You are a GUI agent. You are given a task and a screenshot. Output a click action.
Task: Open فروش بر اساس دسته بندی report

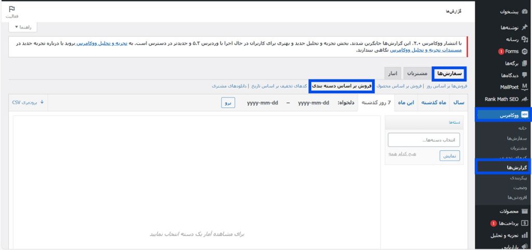342,86
